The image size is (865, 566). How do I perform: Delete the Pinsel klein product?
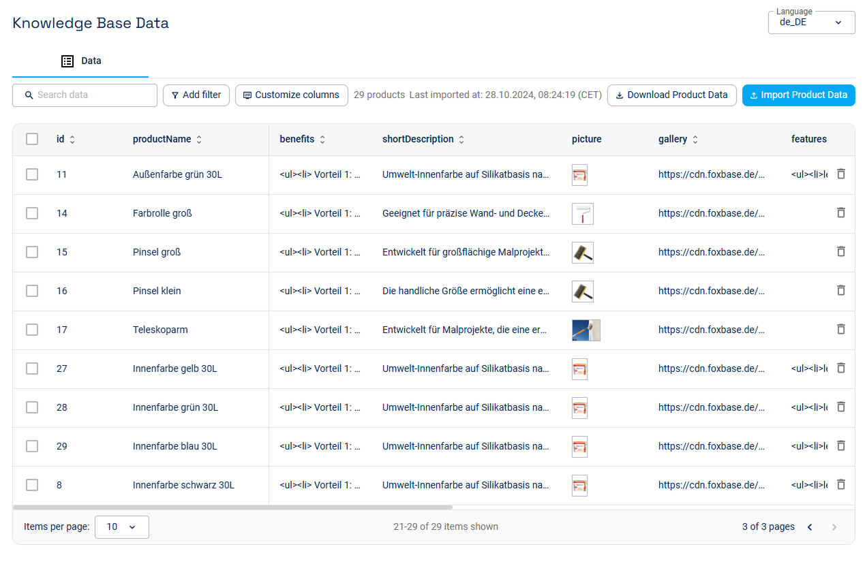pos(841,291)
